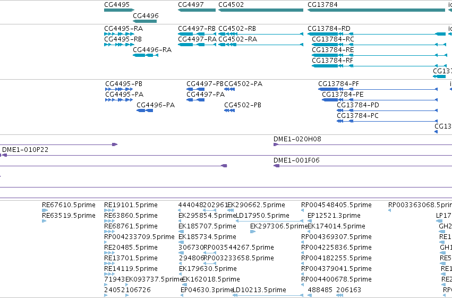Click protein CG4502-PB
The height and width of the screenshot is (298, 452).
[x=229, y=110]
